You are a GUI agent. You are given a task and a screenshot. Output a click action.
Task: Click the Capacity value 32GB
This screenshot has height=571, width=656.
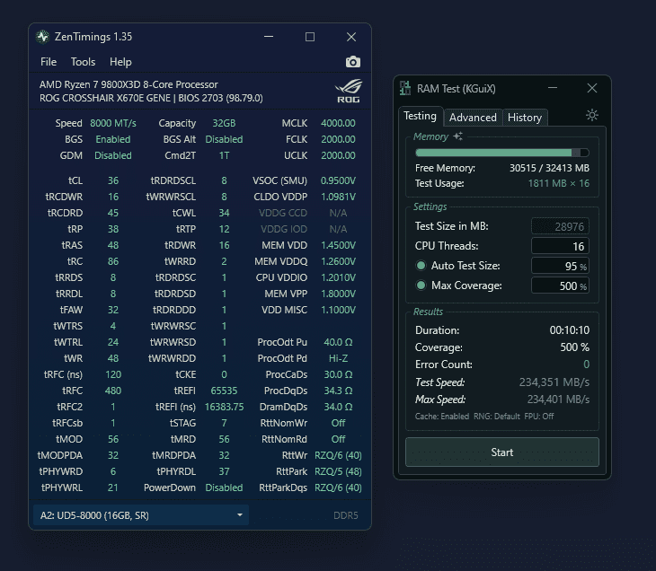[224, 123]
